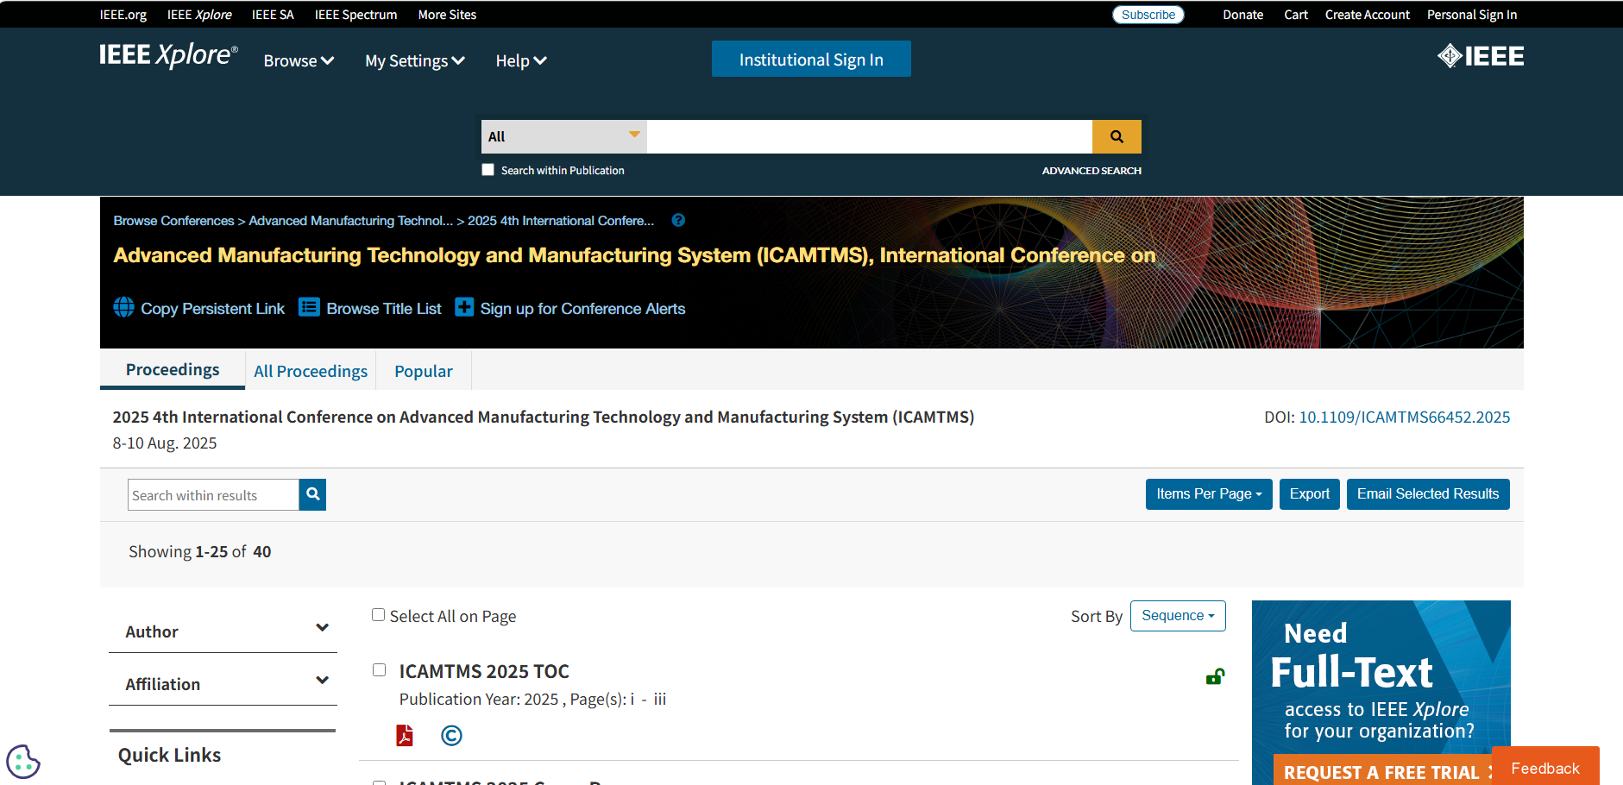
Task: Click the breadcrumb help question mark icon
Action: pos(678,220)
